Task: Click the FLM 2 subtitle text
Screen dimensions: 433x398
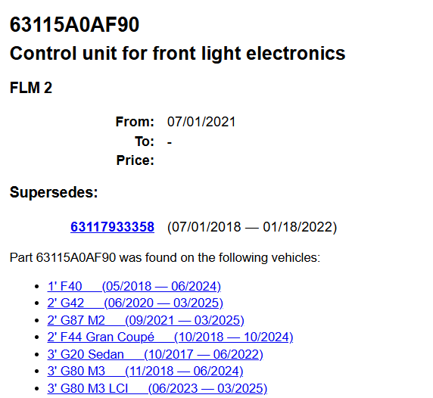Action: tap(31, 88)
